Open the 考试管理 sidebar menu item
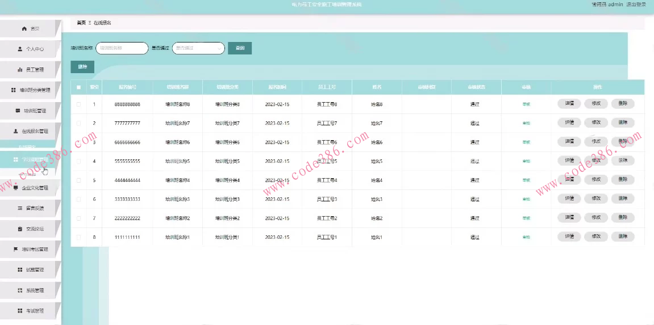The height and width of the screenshot is (325, 654). pyautogui.click(x=34, y=311)
